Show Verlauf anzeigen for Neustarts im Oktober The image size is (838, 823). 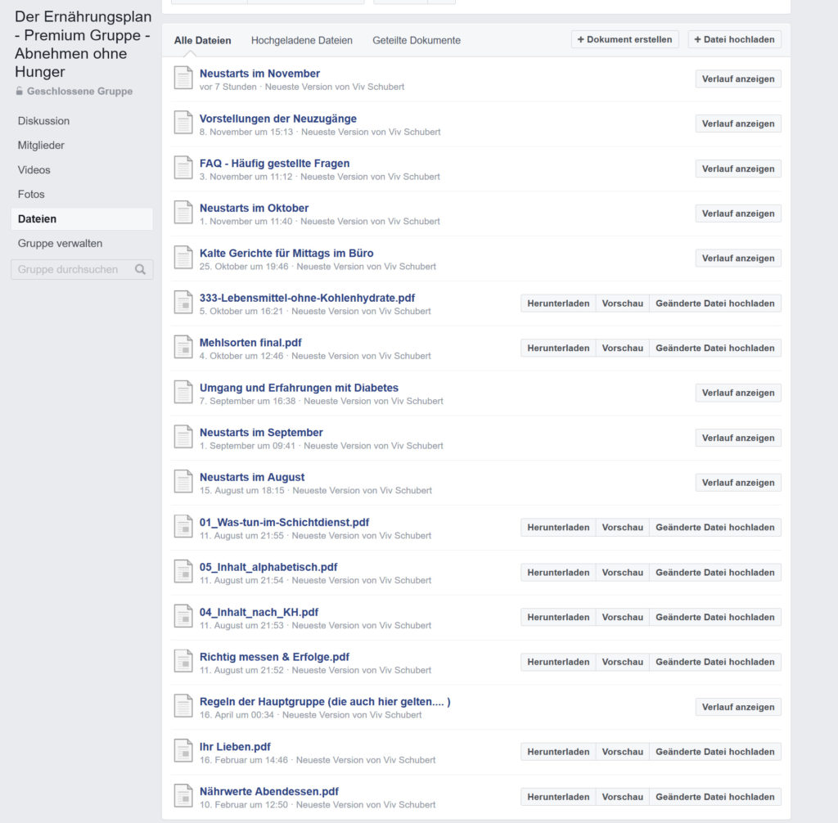[737, 214]
